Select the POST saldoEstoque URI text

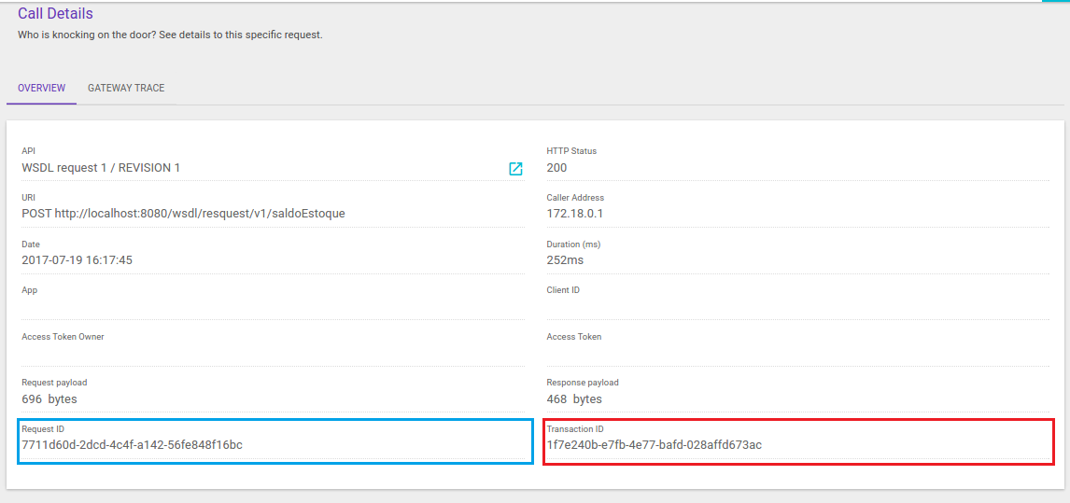tap(184, 214)
